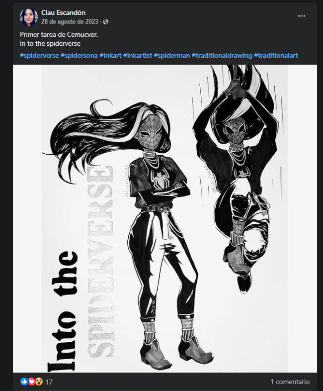Click the post date 28 de agosto de 2023
323x391 pixels.
pos(70,22)
